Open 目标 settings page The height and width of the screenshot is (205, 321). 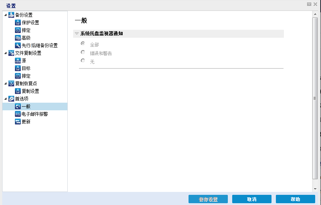pyautogui.click(x=26, y=68)
